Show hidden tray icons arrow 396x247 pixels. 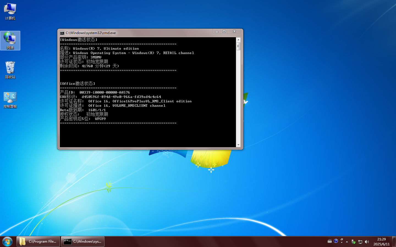point(347,242)
